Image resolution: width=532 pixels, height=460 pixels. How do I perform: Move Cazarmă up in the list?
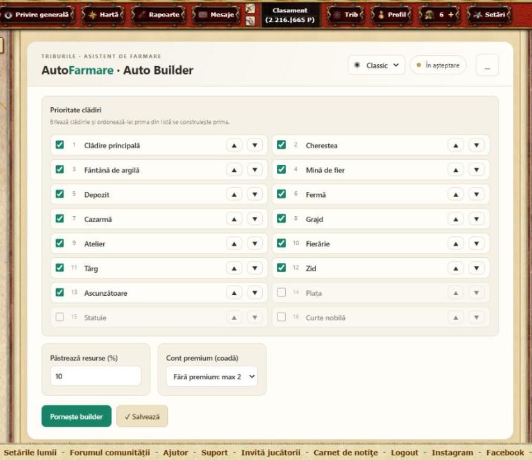pos(234,219)
